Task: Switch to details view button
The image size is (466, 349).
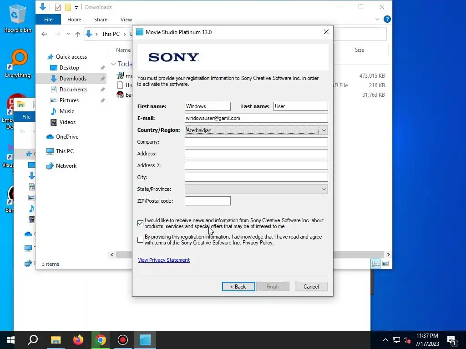Action: [x=375, y=264]
